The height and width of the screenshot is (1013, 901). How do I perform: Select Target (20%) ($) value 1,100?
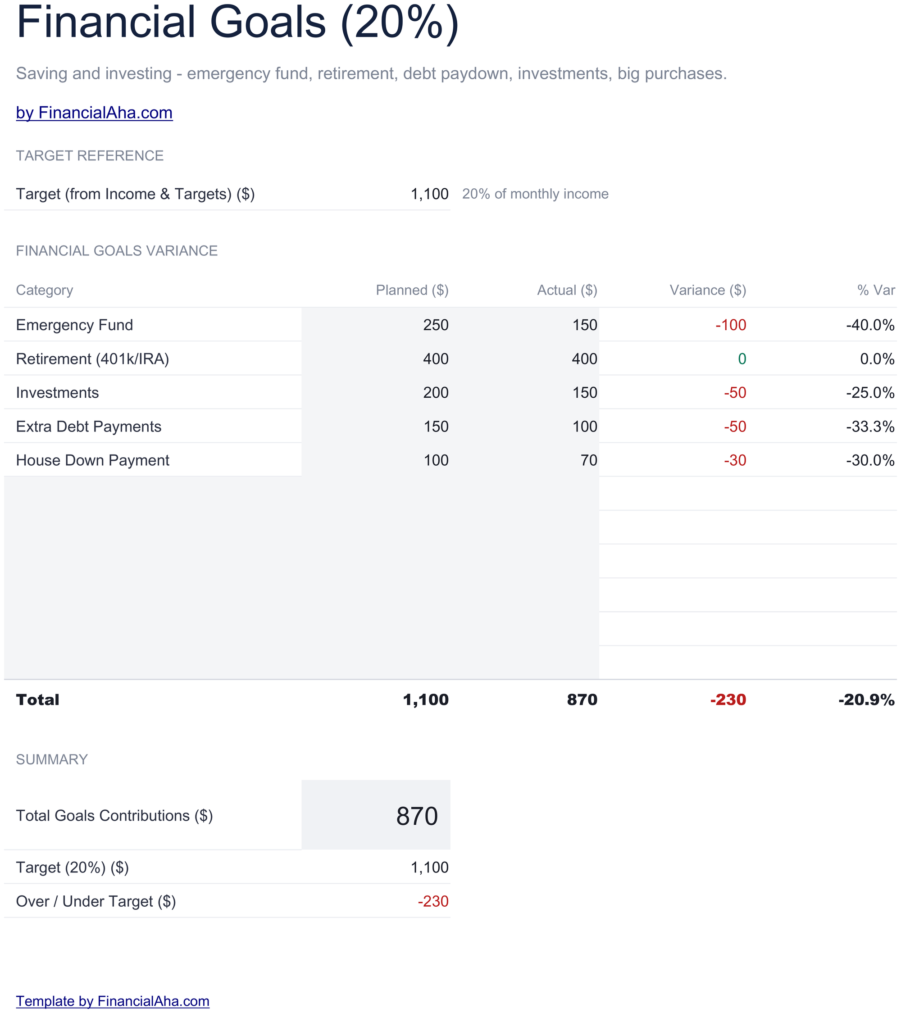[x=429, y=868]
